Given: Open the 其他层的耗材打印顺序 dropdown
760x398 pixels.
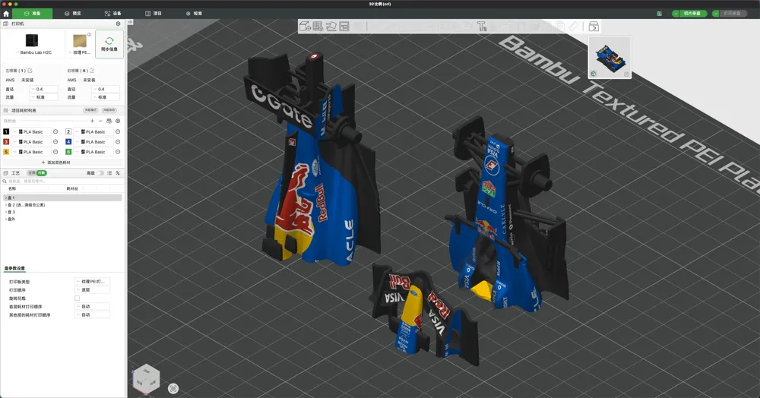Looking at the screenshot, I should click(x=92, y=314).
